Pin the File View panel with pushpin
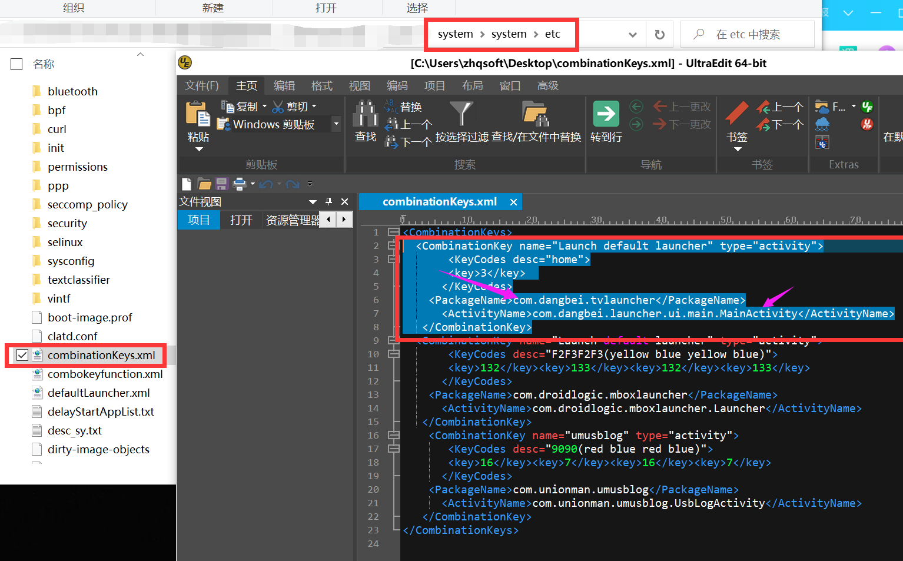This screenshot has width=903, height=561. 328,201
